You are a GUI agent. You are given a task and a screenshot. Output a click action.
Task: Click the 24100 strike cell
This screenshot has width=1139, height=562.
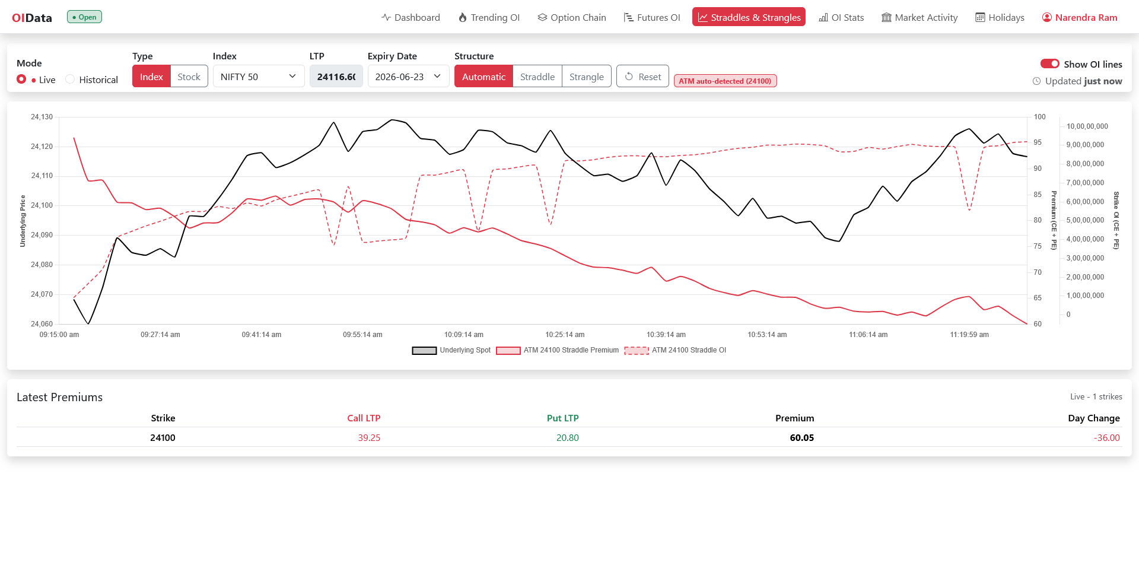(x=163, y=438)
